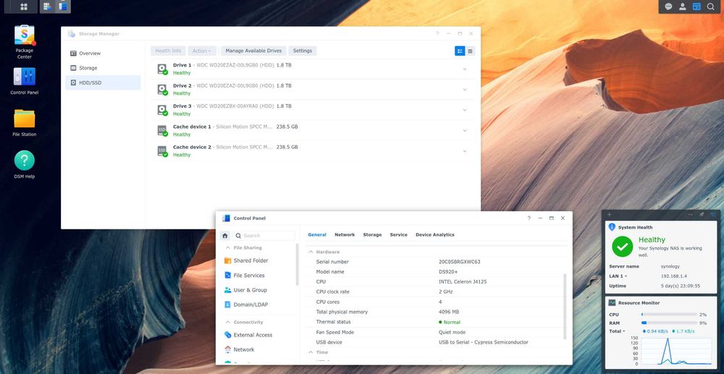Toggle the widgets panel icon in the top bar

[x=696, y=7]
